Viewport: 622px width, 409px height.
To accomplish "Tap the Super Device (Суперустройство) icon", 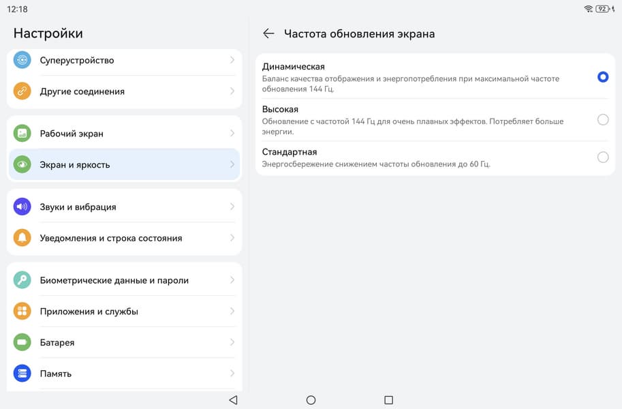I will (22, 60).
